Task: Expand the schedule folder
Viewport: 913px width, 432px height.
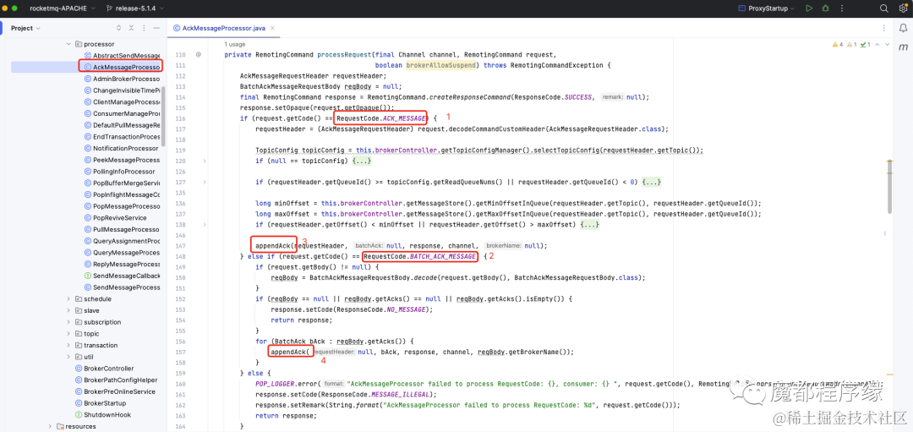Action: pos(68,298)
